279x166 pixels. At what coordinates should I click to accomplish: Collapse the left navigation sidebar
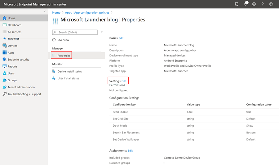pyautogui.click(x=45, y=11)
